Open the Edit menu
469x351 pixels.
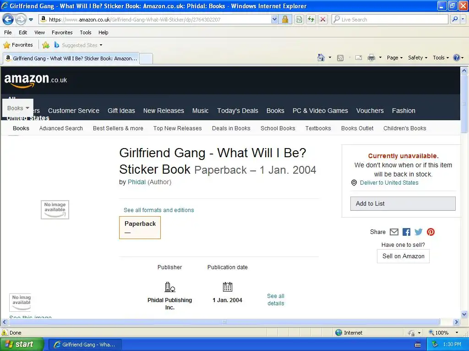tap(23, 32)
